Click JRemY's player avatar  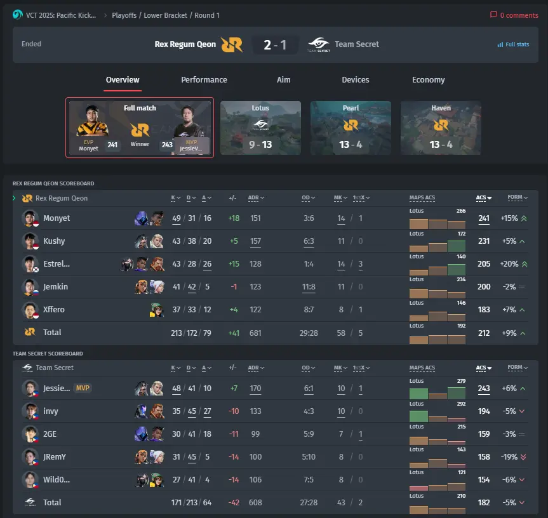(x=30, y=457)
